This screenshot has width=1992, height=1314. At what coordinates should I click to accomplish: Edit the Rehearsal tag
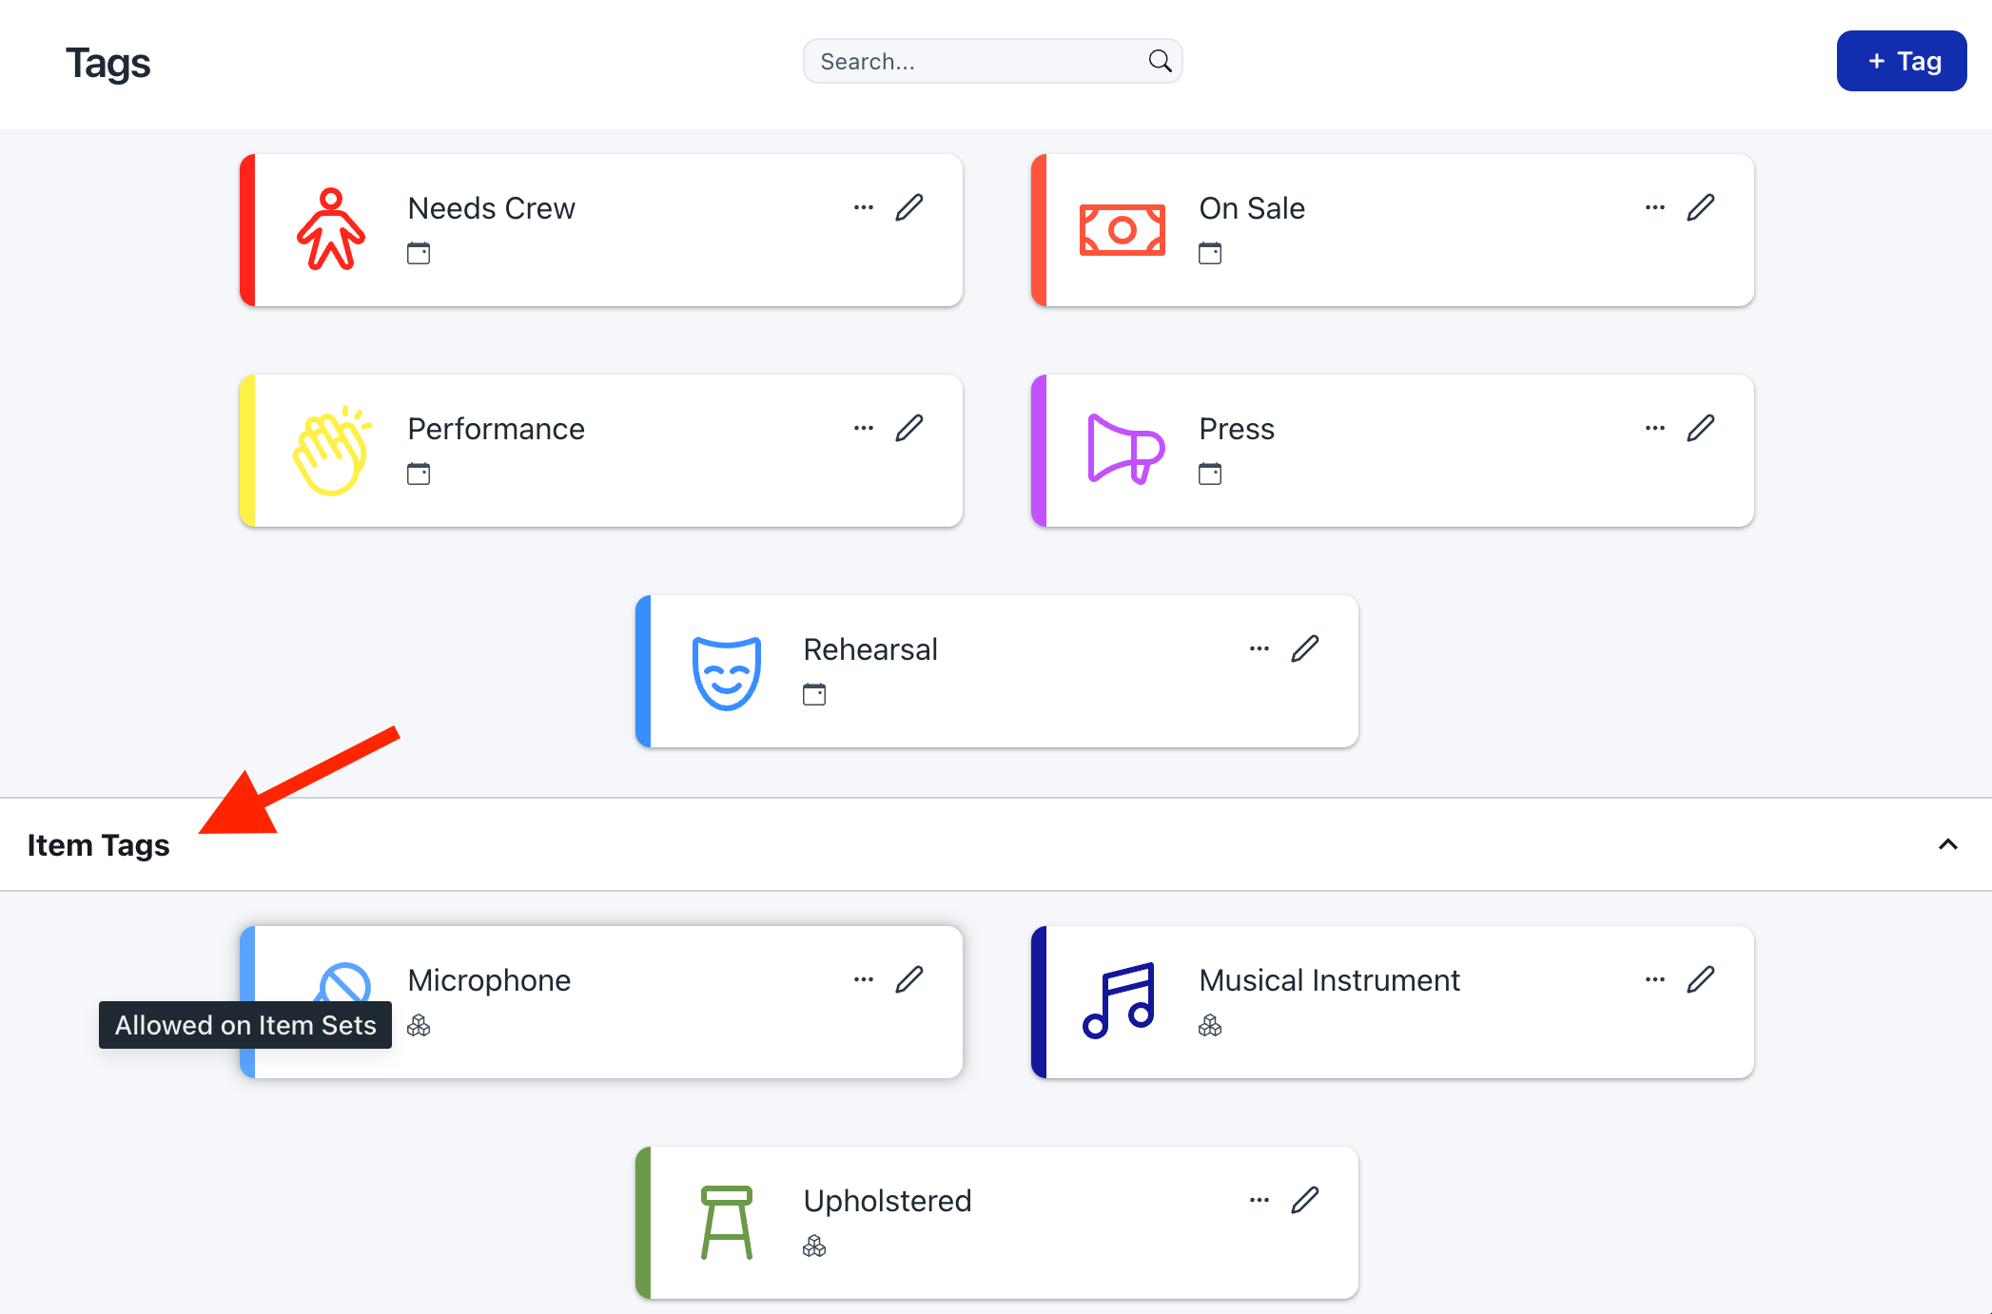pos(1305,648)
